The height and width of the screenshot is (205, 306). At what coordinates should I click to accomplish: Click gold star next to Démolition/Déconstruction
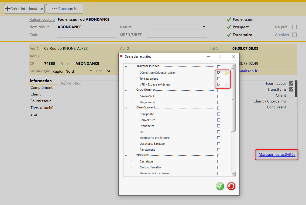[x=227, y=73]
